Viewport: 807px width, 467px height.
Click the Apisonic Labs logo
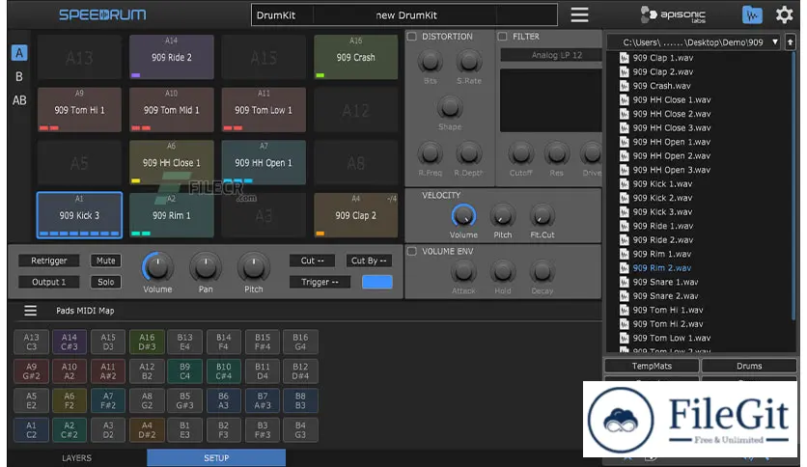click(673, 14)
